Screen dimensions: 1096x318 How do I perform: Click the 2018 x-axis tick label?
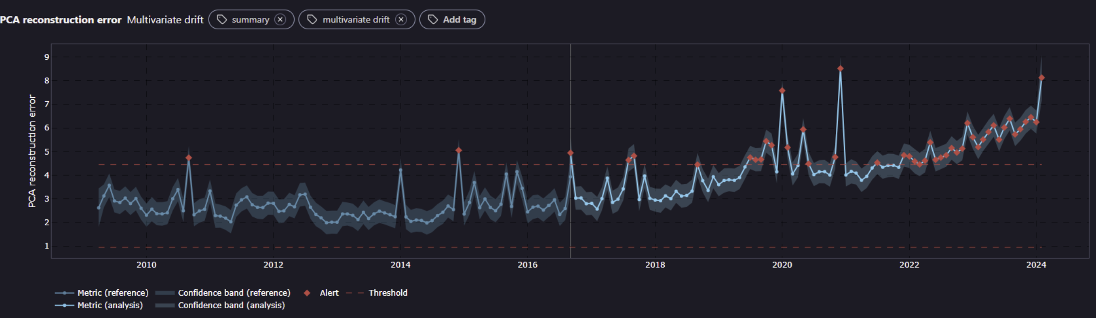click(x=655, y=265)
